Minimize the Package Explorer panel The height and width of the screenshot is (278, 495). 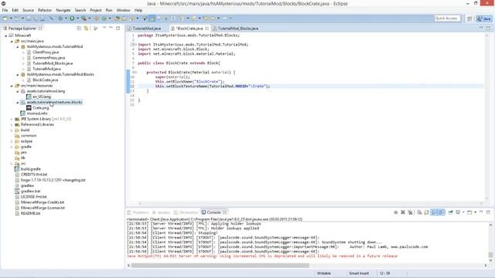(x=111, y=28)
